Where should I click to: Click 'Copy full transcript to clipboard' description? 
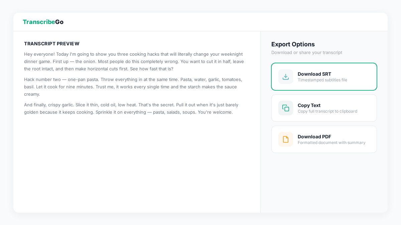[x=327, y=111]
